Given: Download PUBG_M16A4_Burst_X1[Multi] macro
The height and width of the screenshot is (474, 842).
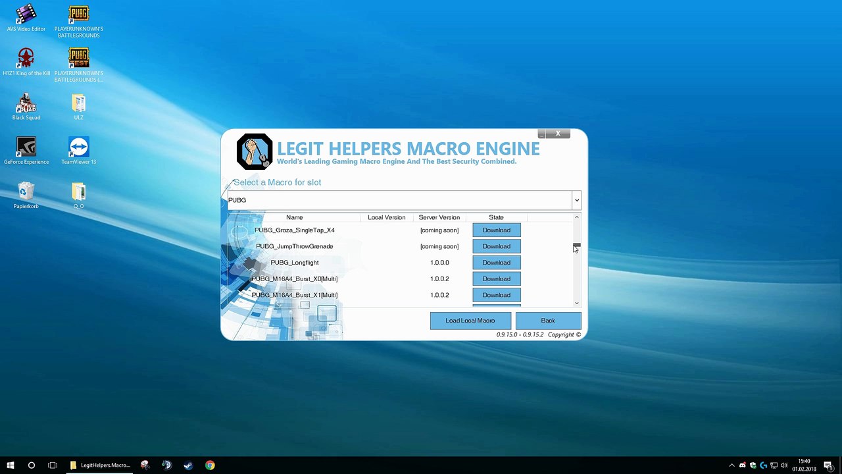Looking at the screenshot, I should point(497,295).
